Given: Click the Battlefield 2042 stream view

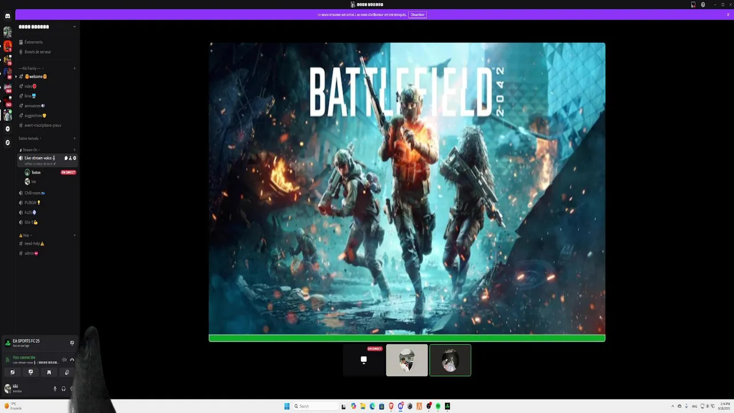Looking at the screenshot, I should point(407,188).
